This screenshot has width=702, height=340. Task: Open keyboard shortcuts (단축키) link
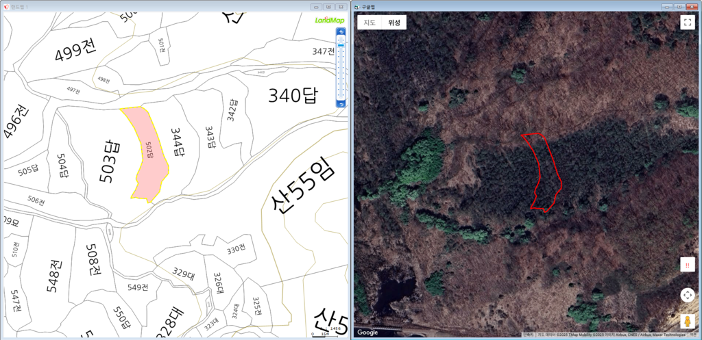click(x=529, y=335)
